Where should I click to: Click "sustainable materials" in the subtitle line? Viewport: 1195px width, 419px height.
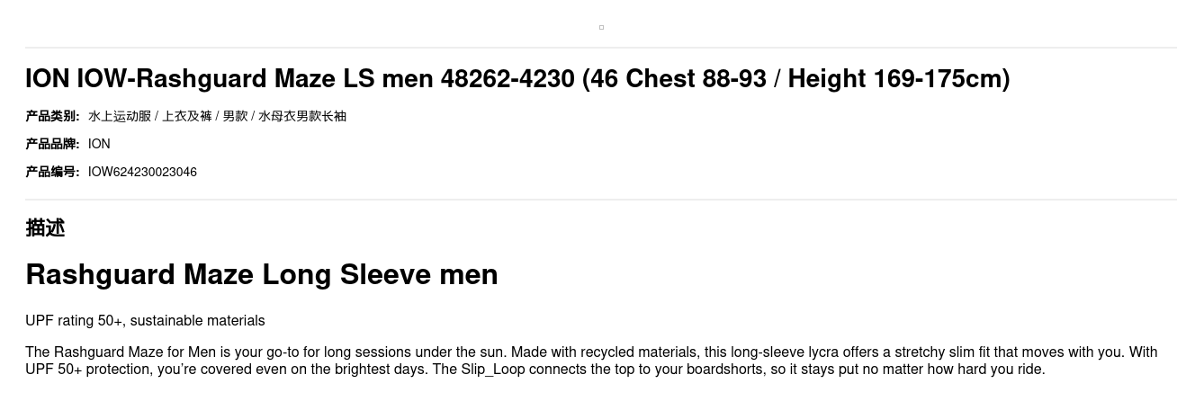tap(197, 321)
